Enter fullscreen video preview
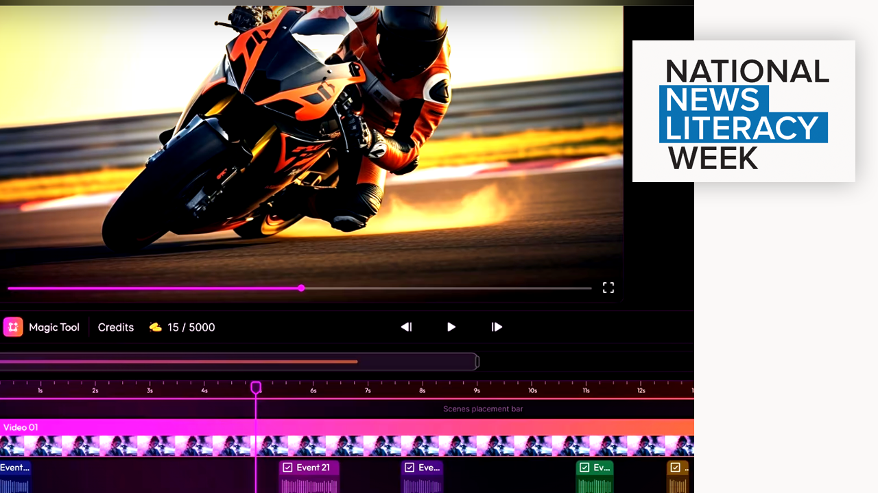Image resolution: width=878 pixels, height=493 pixels. tap(608, 288)
